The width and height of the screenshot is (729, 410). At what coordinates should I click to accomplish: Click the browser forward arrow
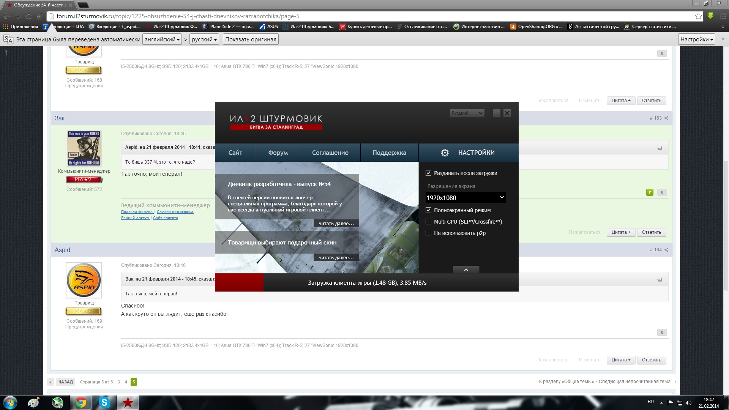17,16
